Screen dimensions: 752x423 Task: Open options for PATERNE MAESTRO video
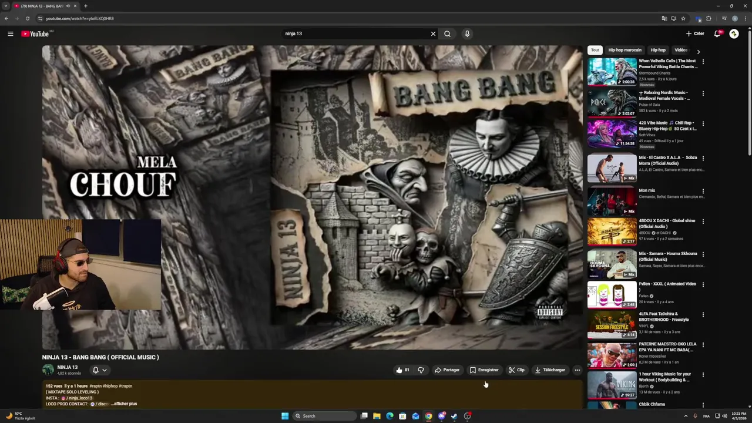(703, 344)
